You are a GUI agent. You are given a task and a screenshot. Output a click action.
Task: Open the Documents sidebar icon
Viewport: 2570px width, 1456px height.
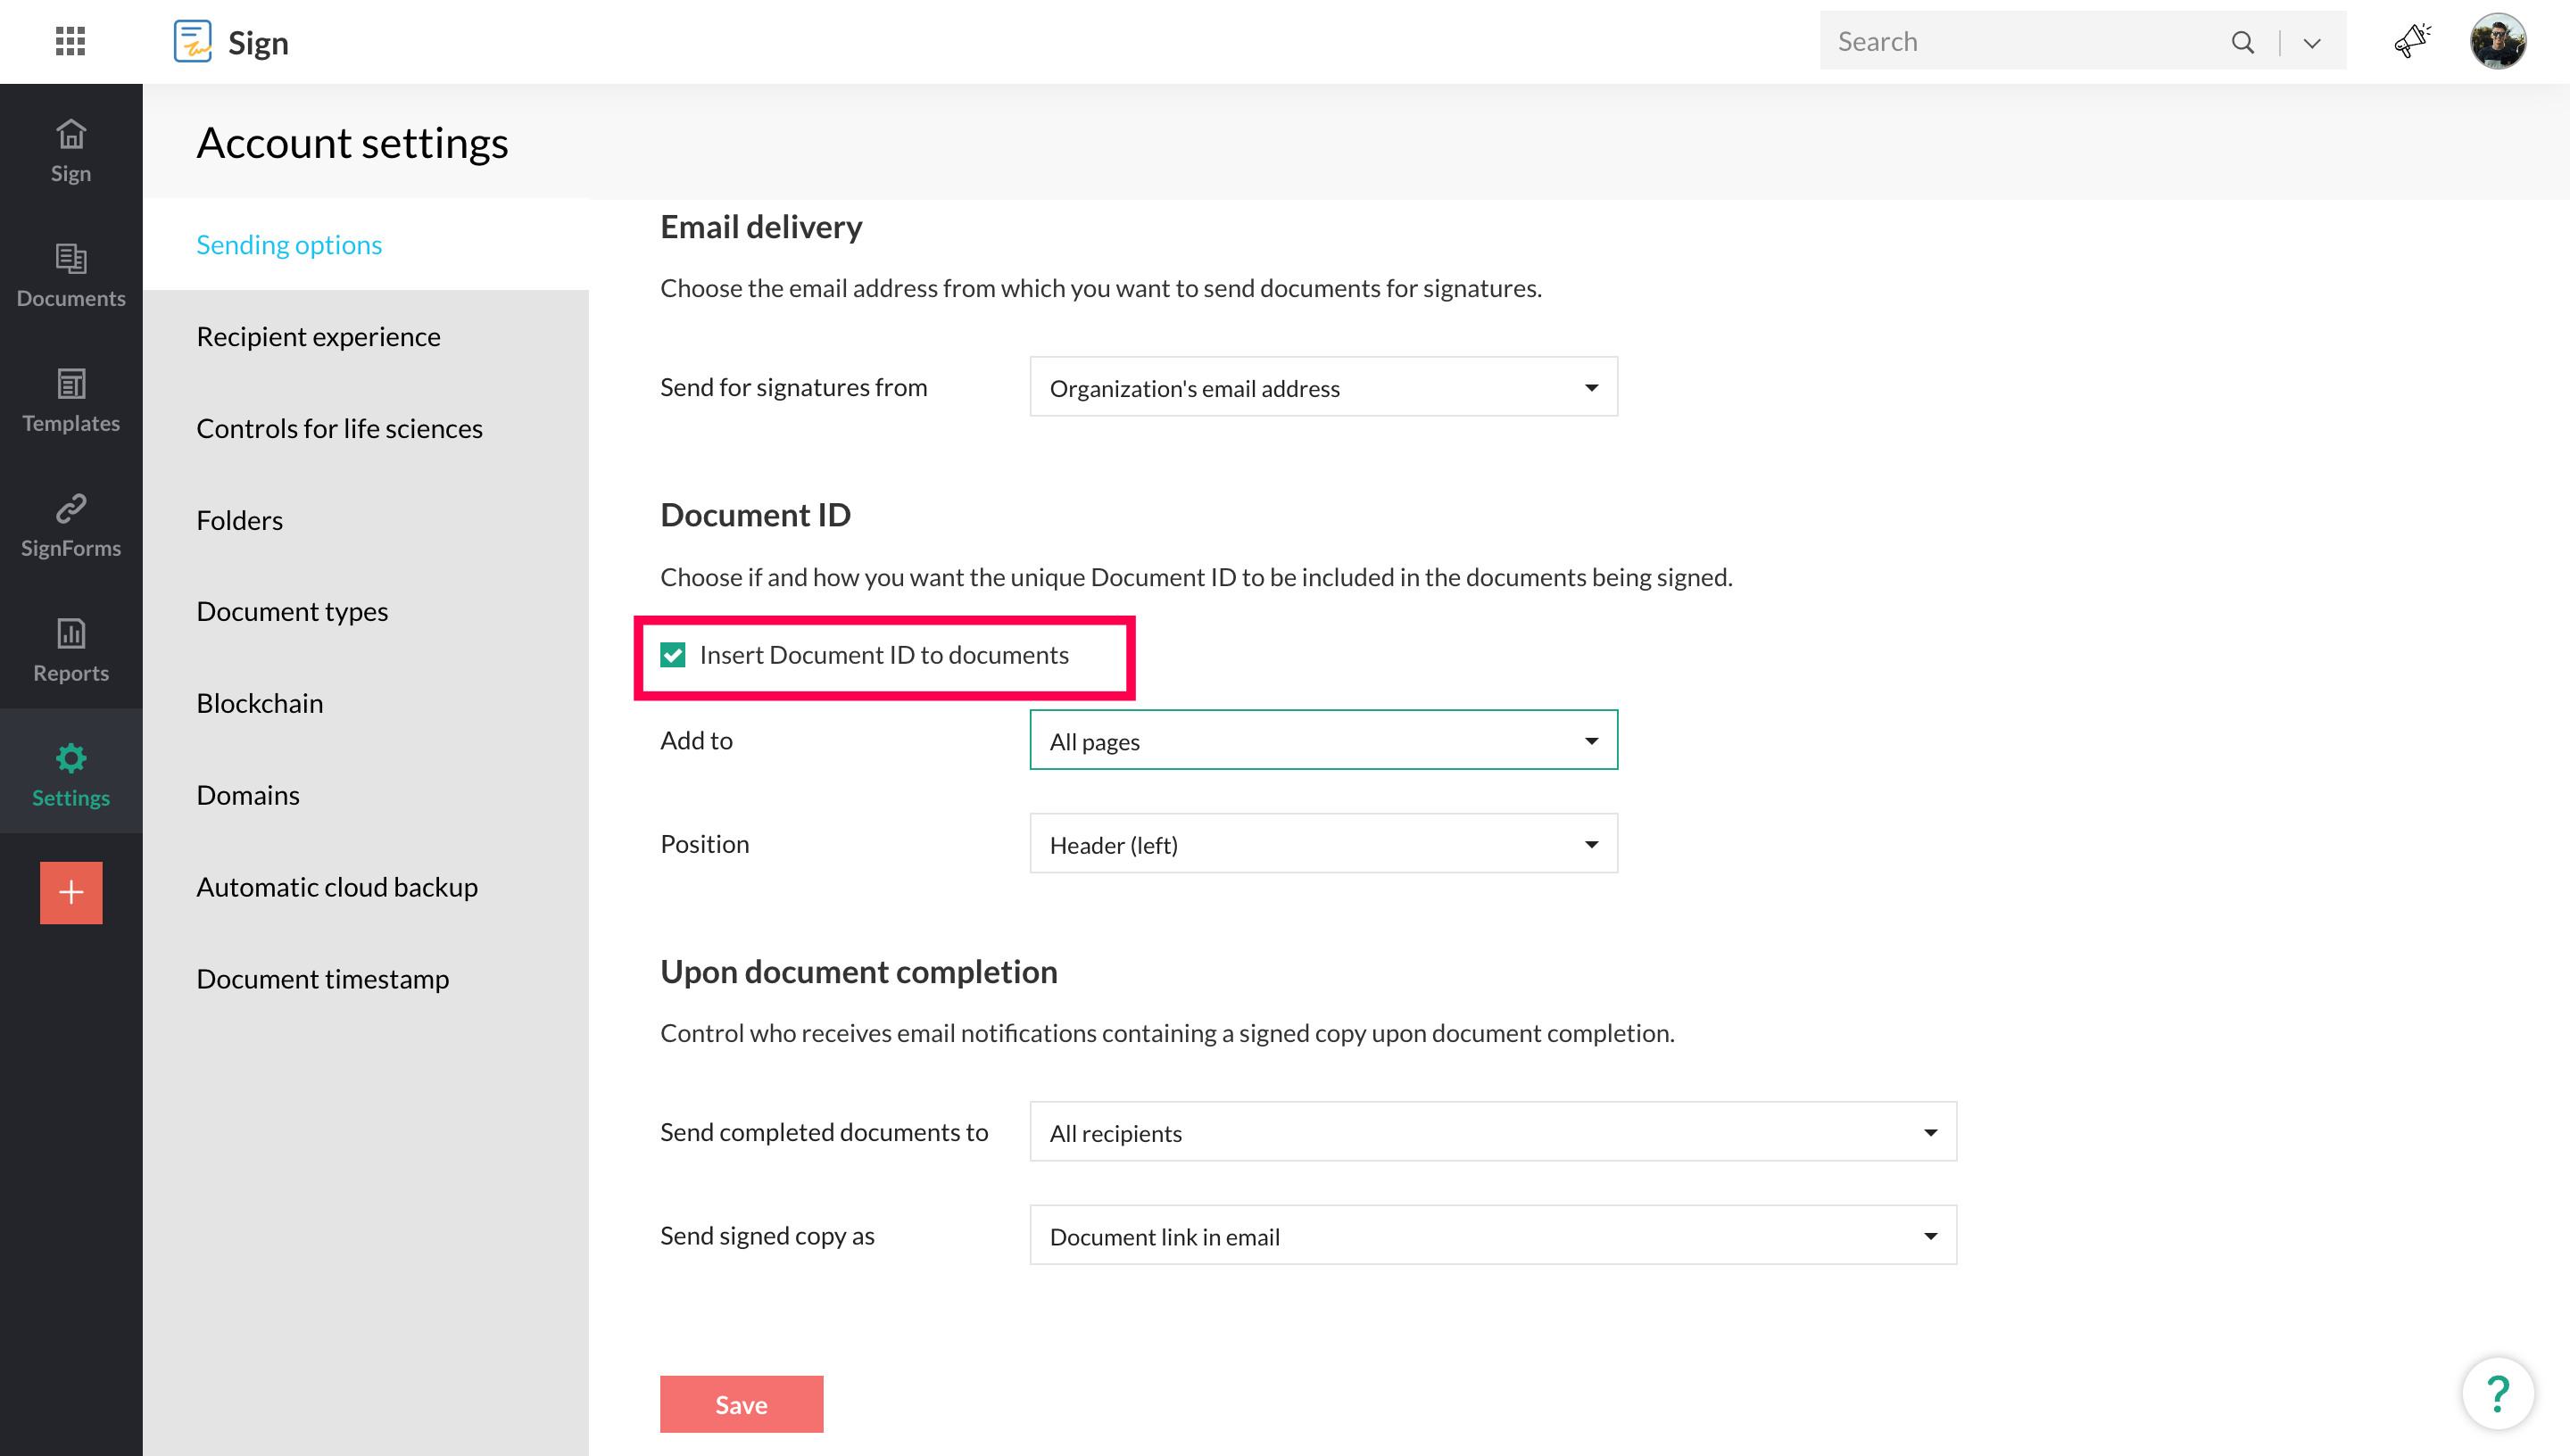coord(70,275)
